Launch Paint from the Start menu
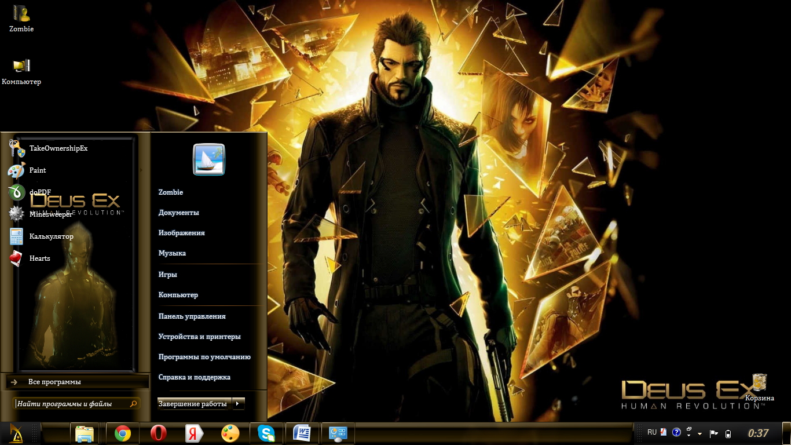This screenshot has width=791, height=445. coord(72,170)
